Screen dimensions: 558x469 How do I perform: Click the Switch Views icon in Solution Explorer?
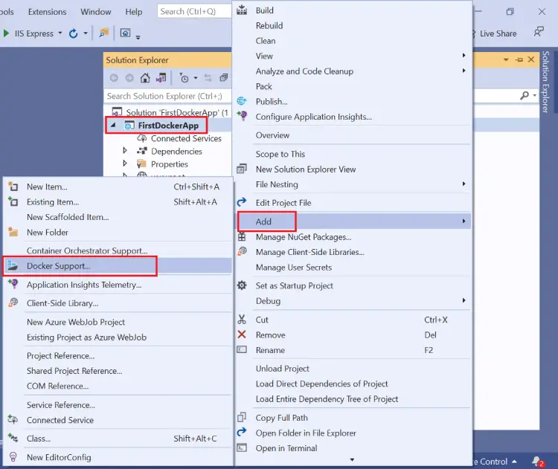[x=161, y=78]
